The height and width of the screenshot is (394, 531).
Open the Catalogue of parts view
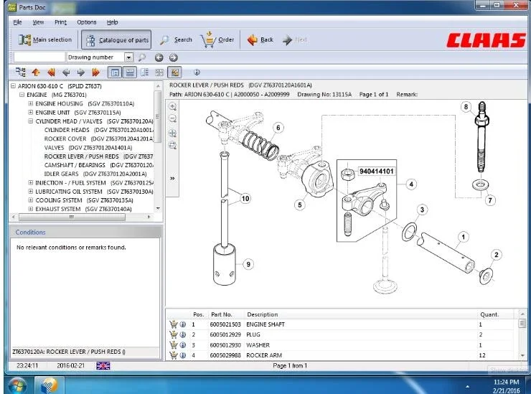click(x=116, y=39)
